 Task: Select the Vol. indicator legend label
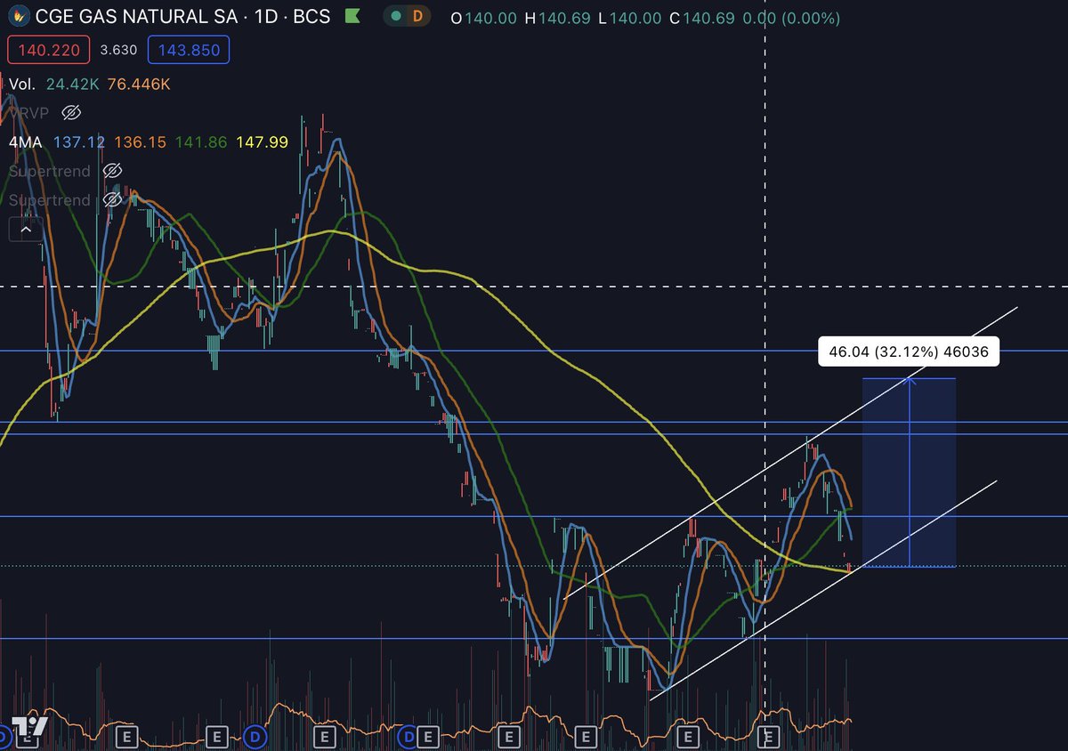[x=21, y=83]
